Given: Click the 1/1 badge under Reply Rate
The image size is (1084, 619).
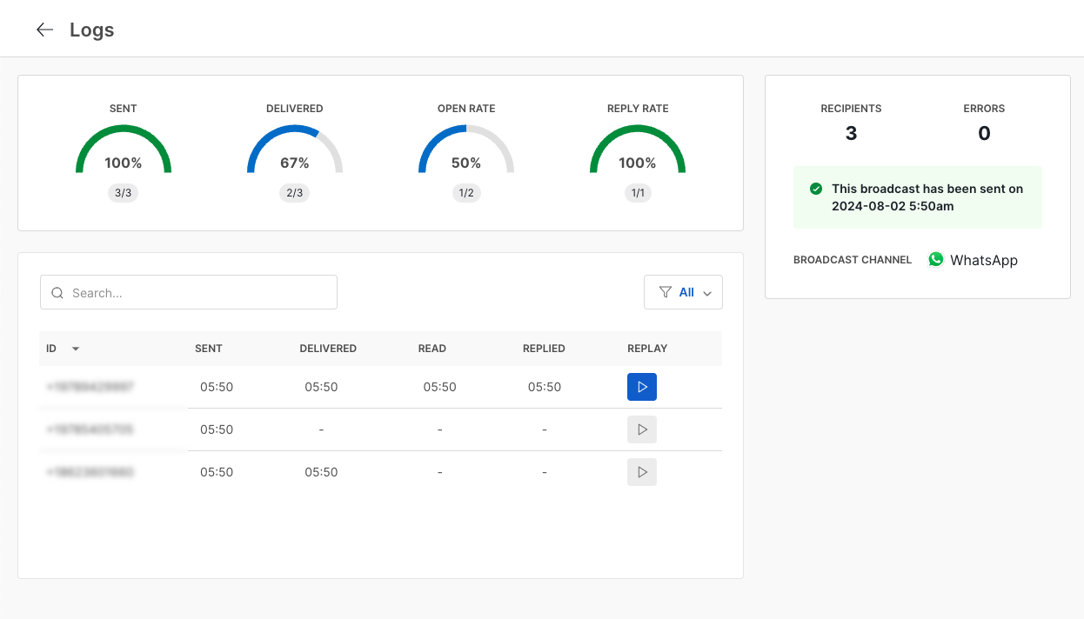Looking at the screenshot, I should click(638, 193).
